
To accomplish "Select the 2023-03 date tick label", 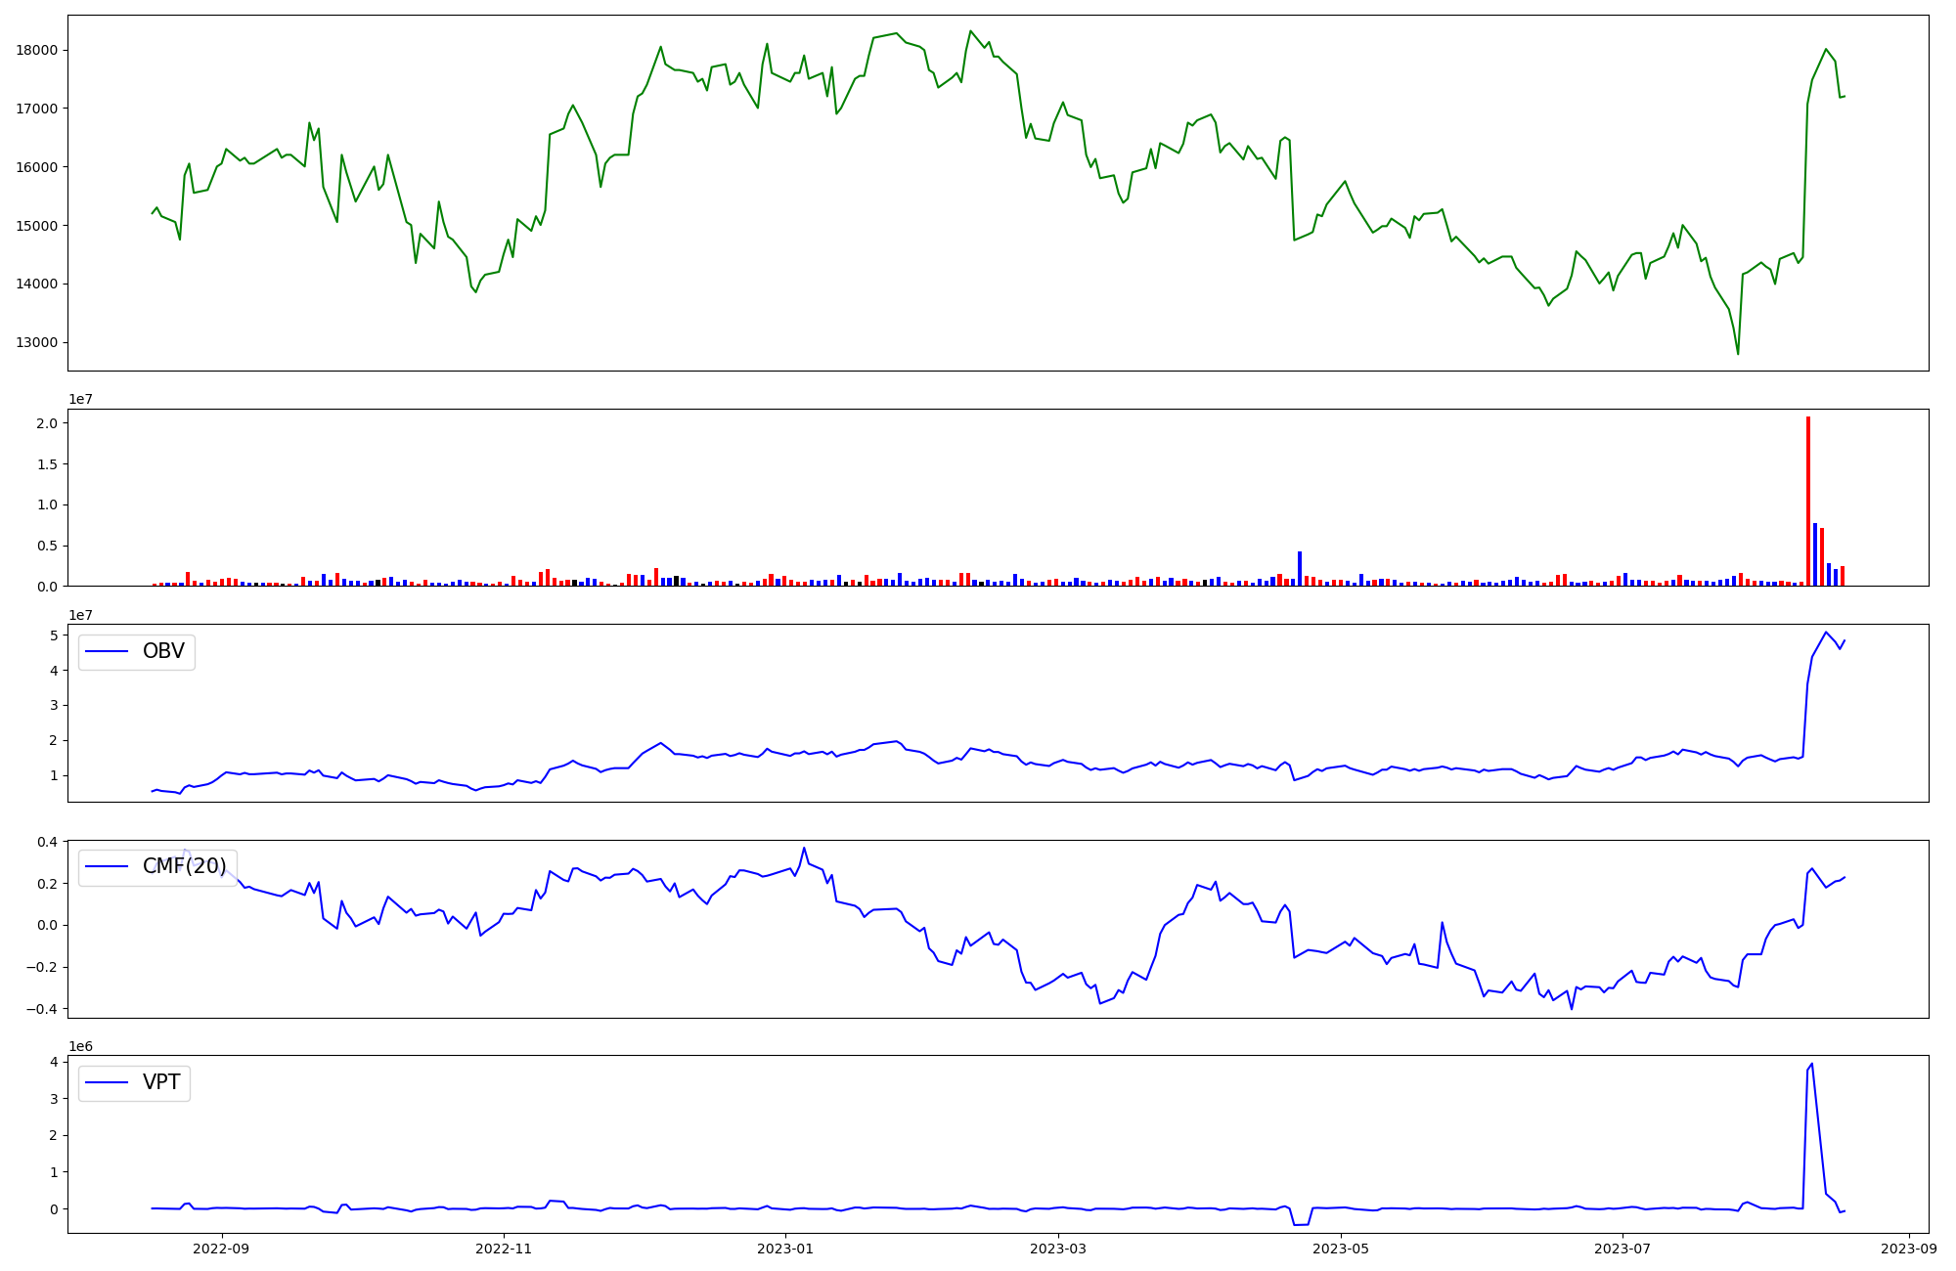I will 1058,1248.
